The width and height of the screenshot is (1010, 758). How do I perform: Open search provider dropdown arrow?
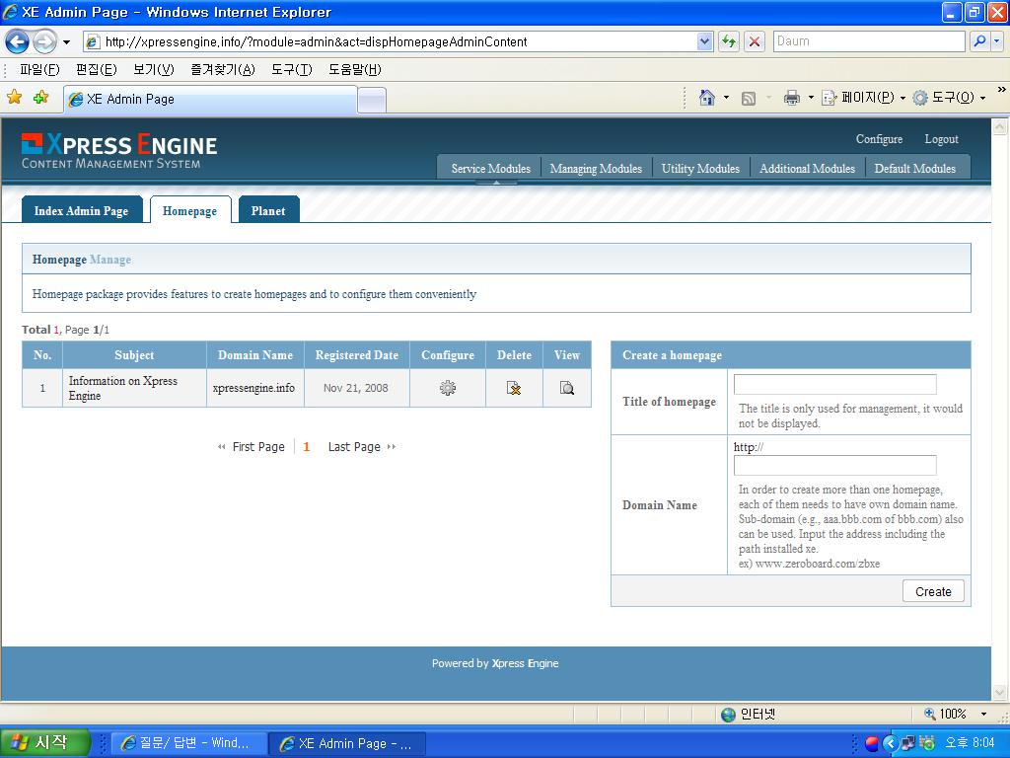[997, 41]
